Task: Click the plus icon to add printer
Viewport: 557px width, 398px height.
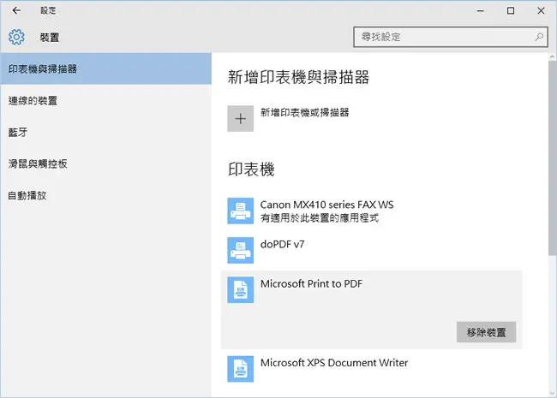Action: click(x=241, y=118)
